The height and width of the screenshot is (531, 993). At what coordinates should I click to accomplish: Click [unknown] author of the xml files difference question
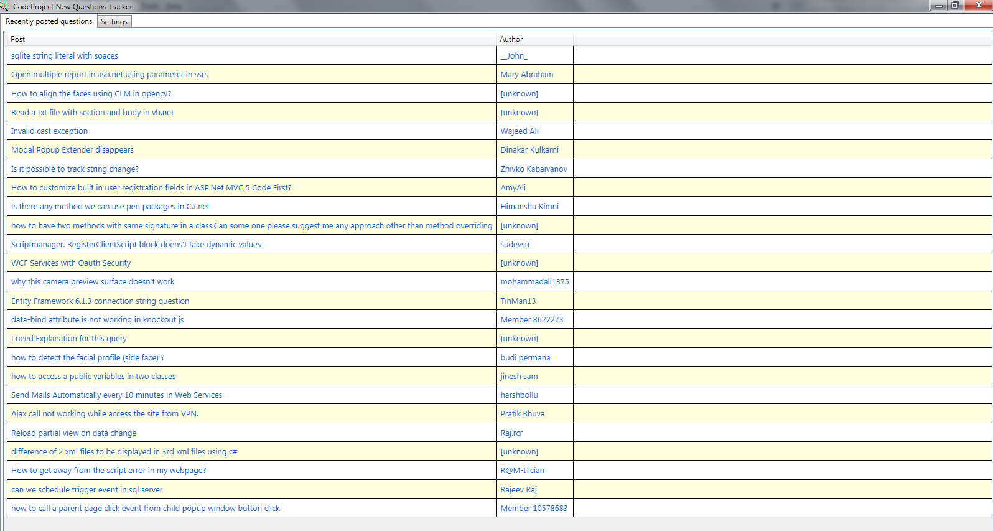pyautogui.click(x=520, y=452)
